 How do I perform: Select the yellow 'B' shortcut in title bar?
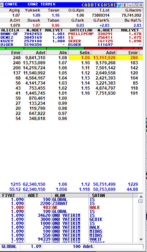pyautogui.click(x=92, y=5)
